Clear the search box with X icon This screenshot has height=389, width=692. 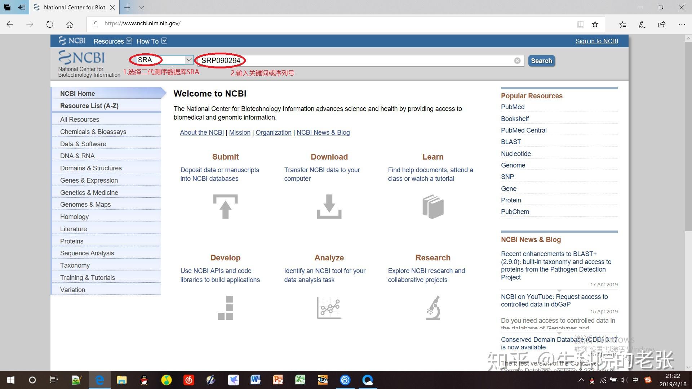[517, 61]
